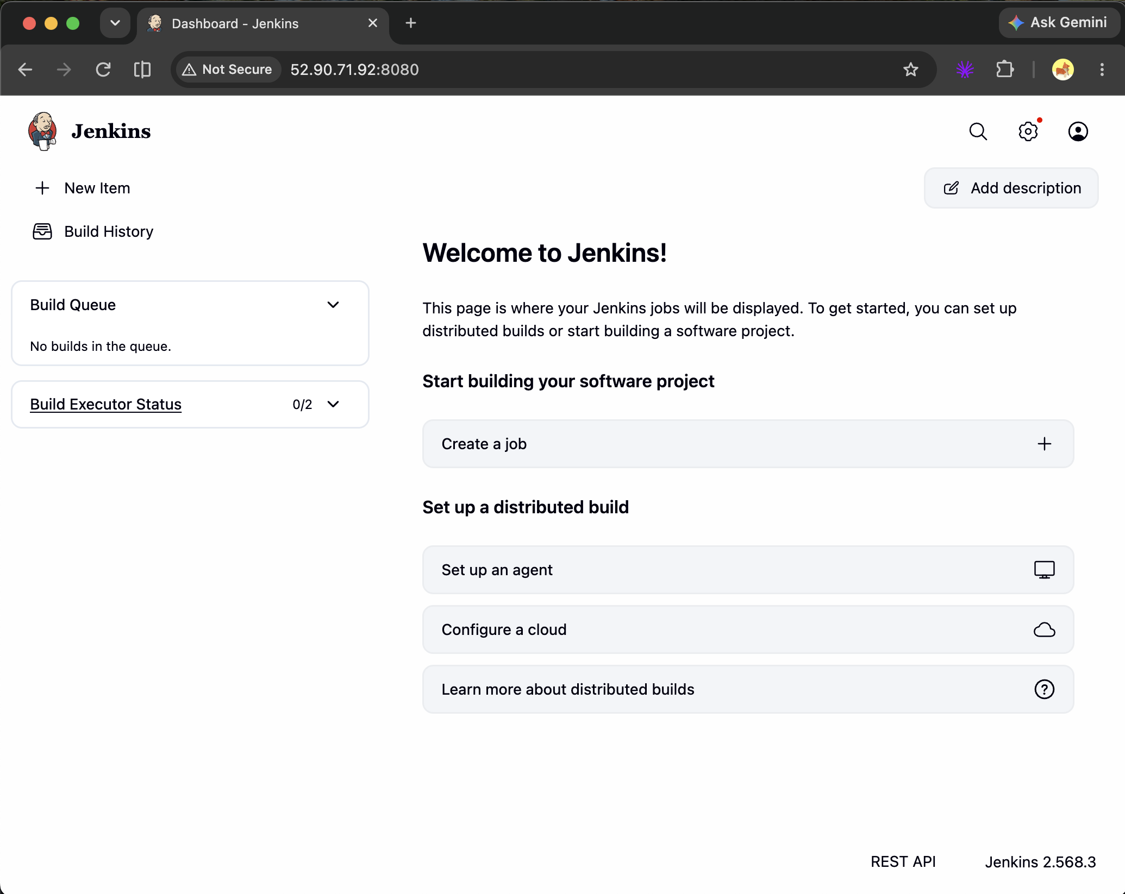Click the question mark help icon
This screenshot has height=894, width=1125.
[1044, 689]
